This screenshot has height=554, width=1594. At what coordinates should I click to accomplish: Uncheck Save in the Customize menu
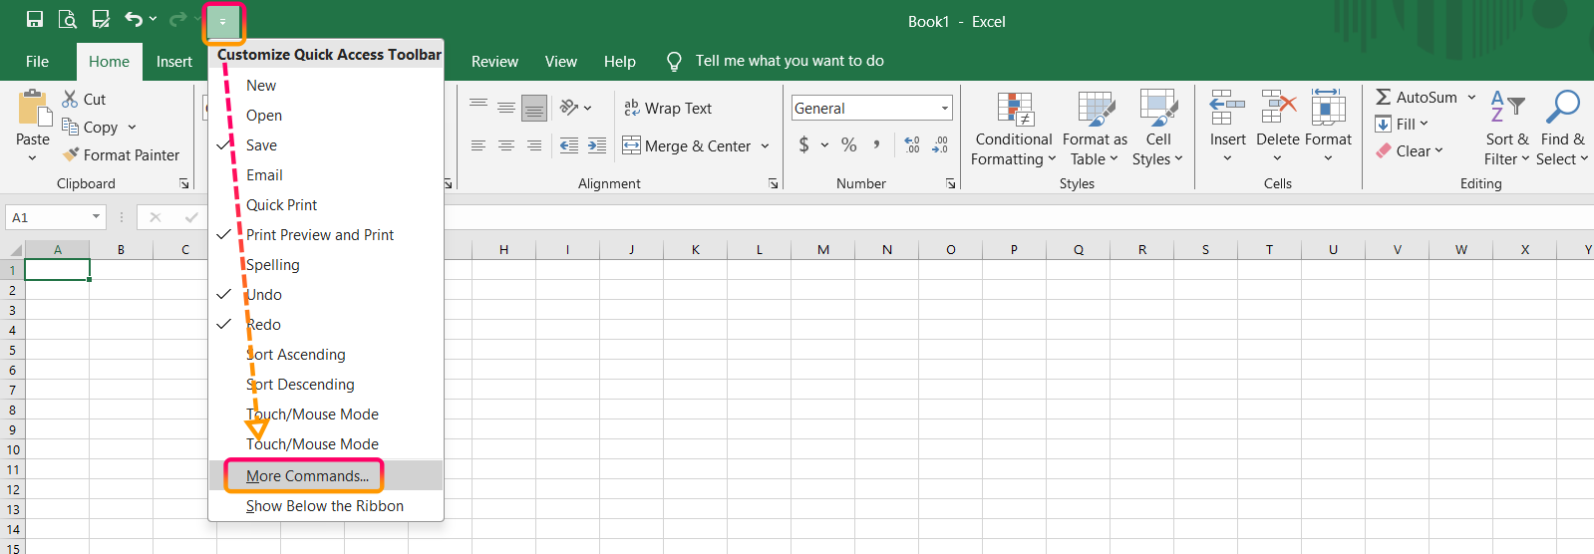(326, 145)
